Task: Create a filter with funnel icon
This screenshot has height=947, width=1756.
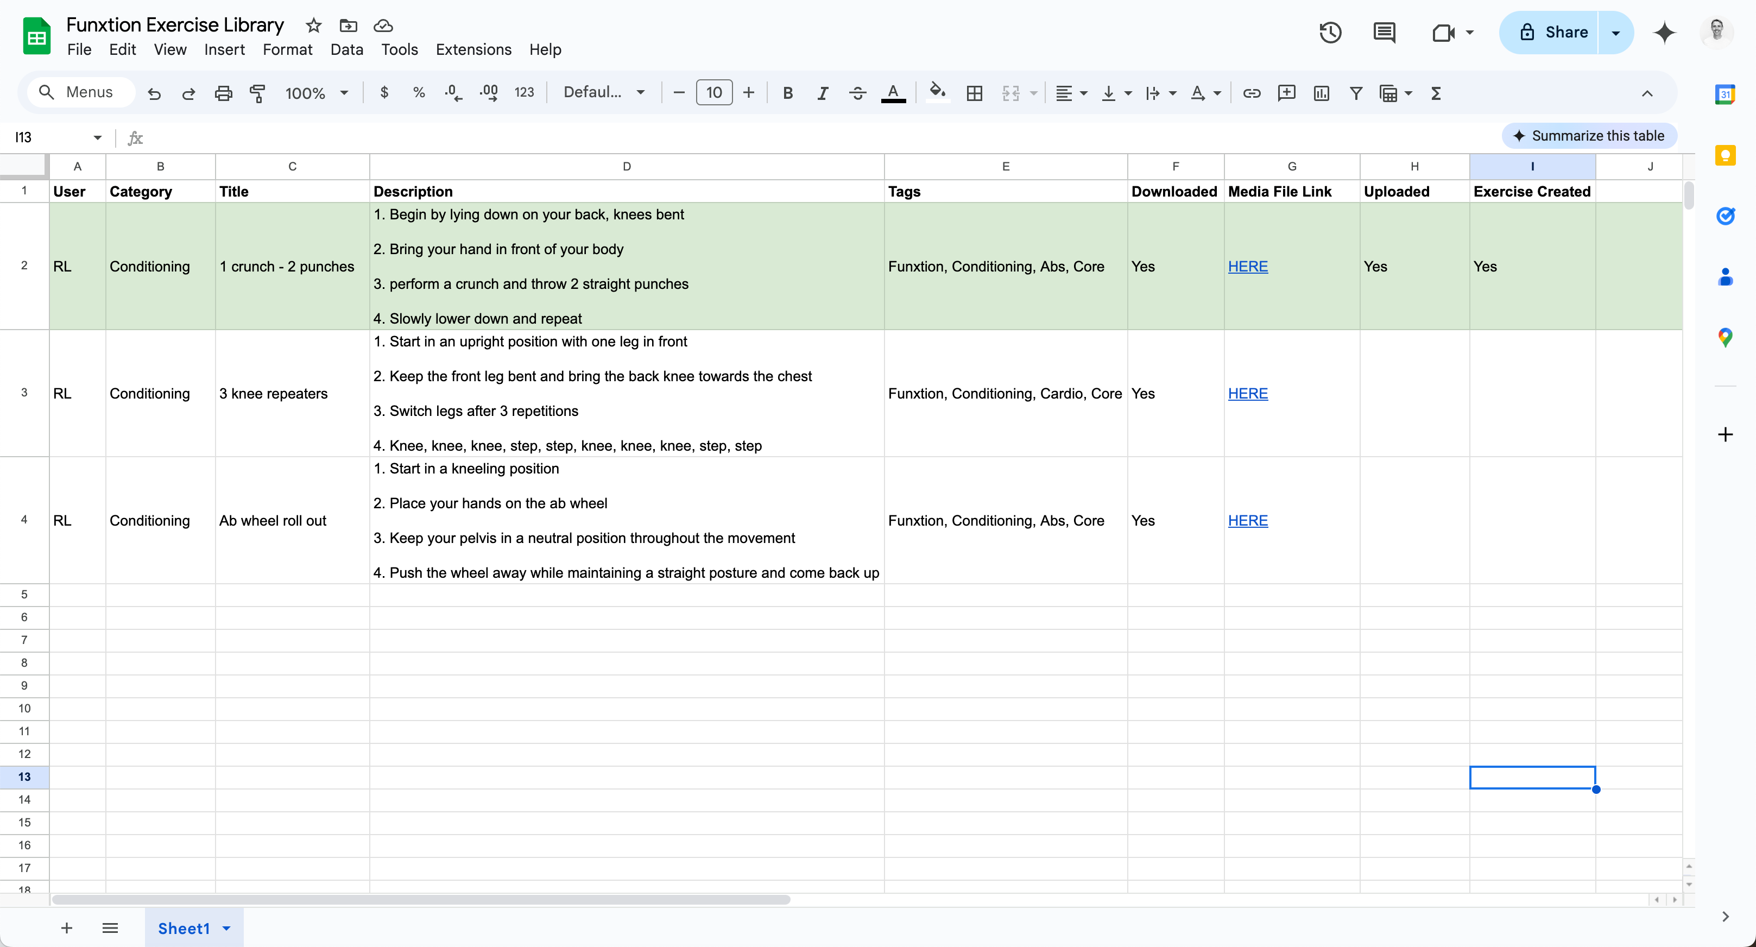Action: [x=1356, y=93]
